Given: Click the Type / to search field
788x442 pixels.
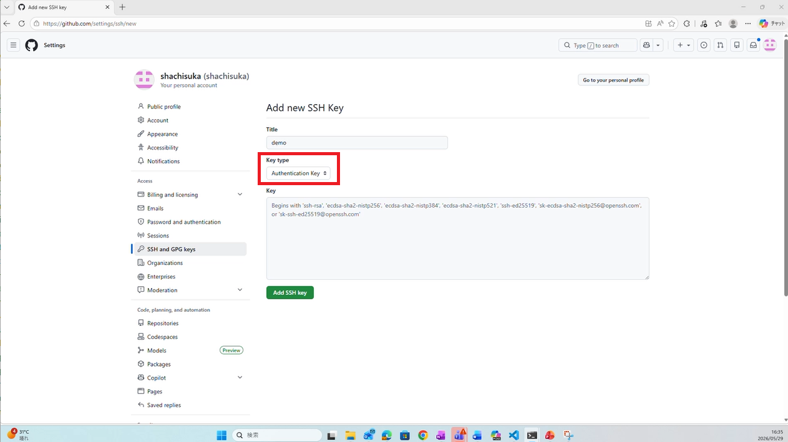Looking at the screenshot, I should [x=598, y=45].
